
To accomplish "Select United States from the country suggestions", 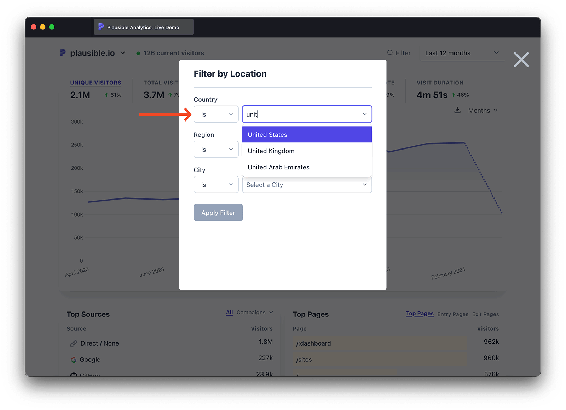I will pyautogui.click(x=306, y=135).
